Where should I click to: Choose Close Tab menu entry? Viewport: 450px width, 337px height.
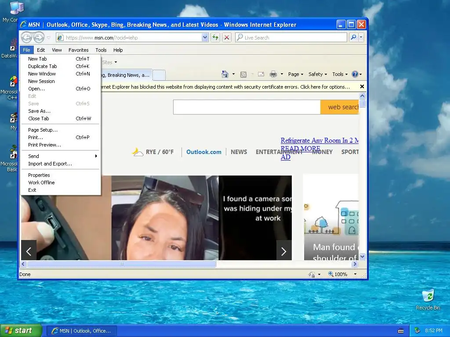click(60, 118)
